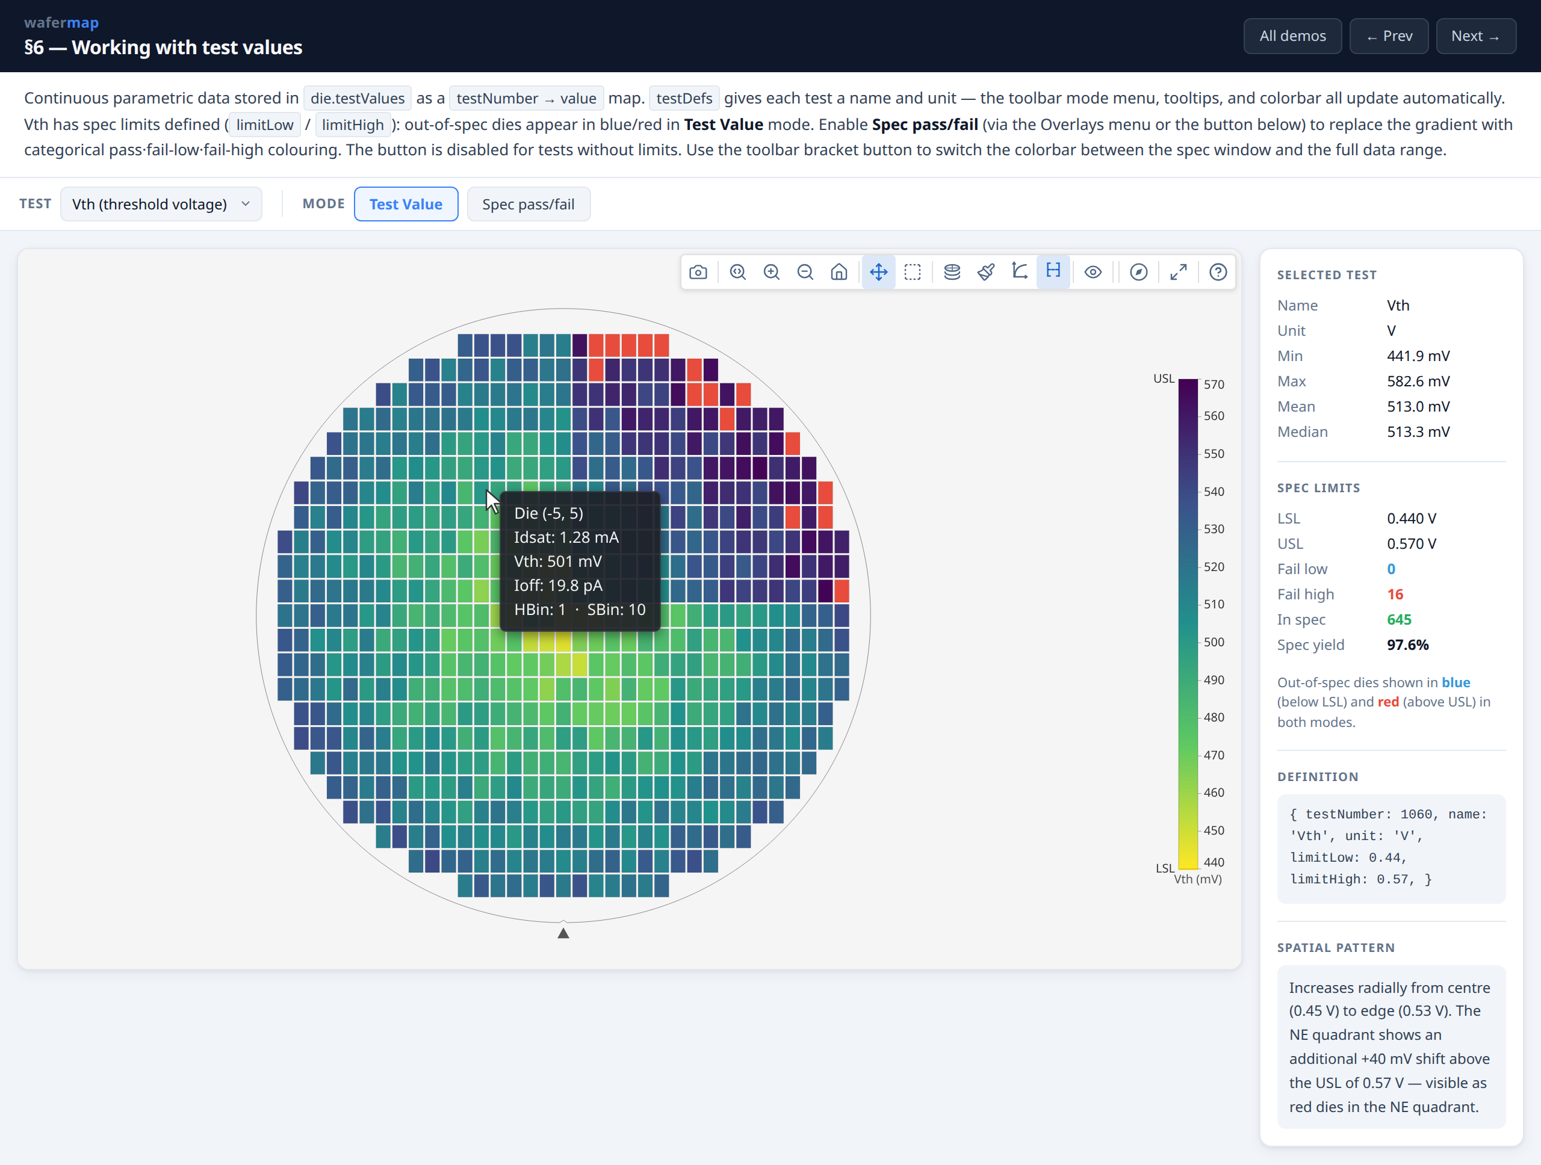The width and height of the screenshot is (1541, 1165).
Task: Click the zoom in magnifier icon
Action: 771,272
